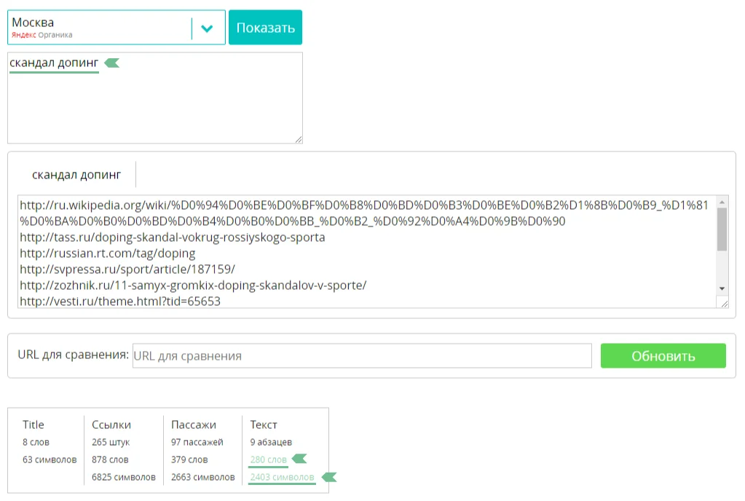The image size is (745, 501).
Task: Click the green flag beside 280 слов
Action: coord(299,459)
